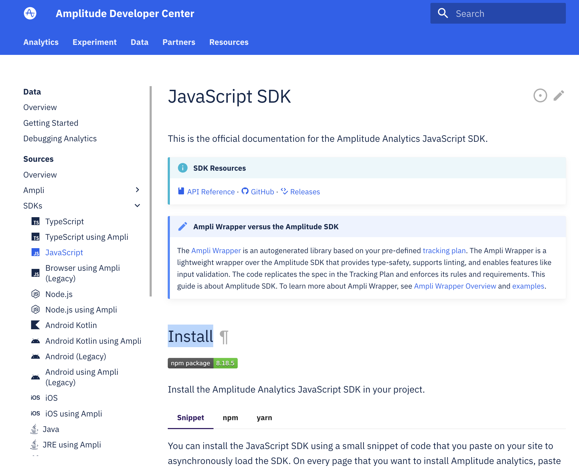
Task: Open the TypeScript SDK sidebar entry
Action: 64,222
